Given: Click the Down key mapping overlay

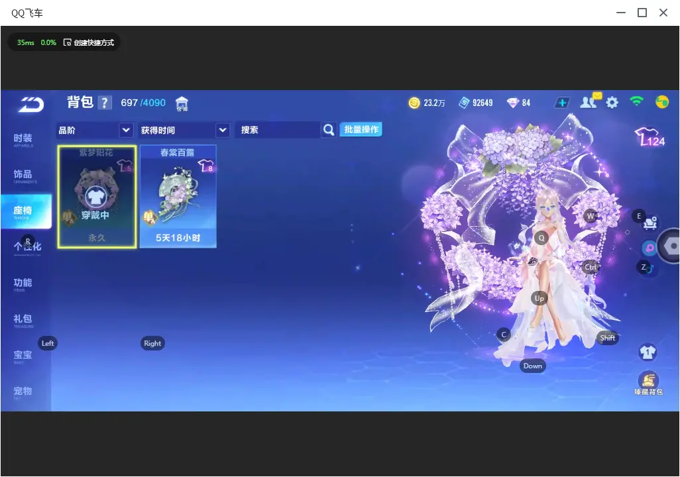Looking at the screenshot, I should pyautogui.click(x=533, y=366).
